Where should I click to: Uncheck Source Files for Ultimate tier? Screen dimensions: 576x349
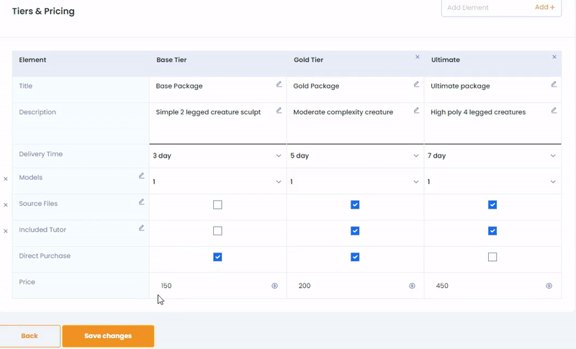point(492,205)
